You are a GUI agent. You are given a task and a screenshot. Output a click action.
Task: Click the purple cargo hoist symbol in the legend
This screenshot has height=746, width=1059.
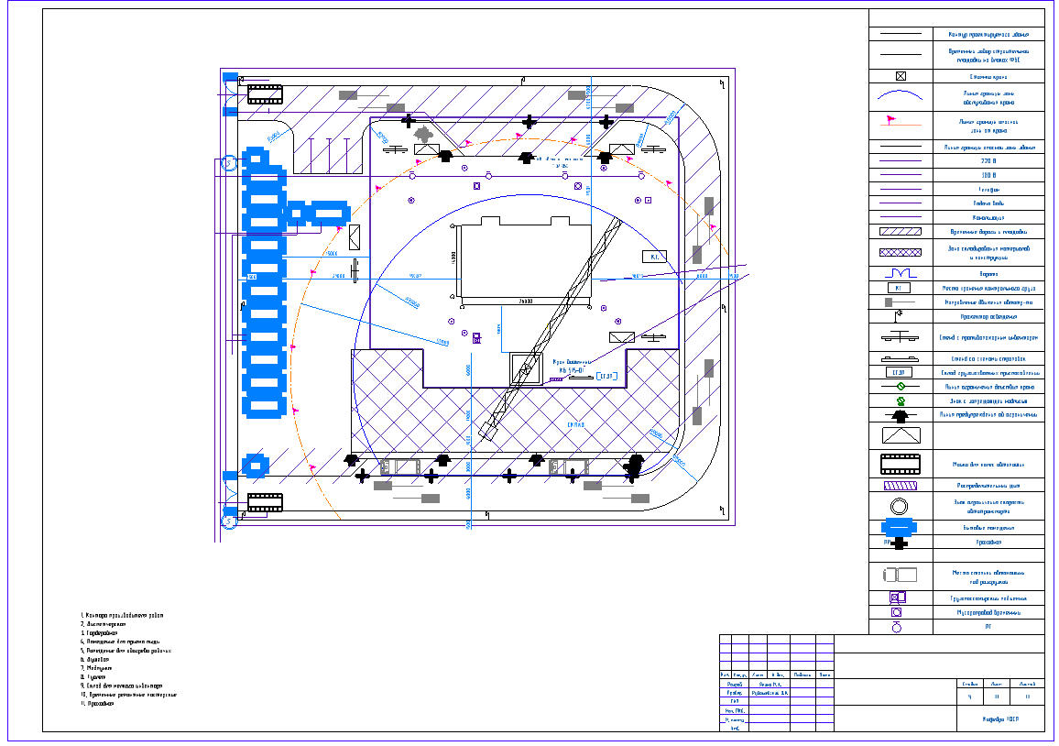[x=898, y=598]
